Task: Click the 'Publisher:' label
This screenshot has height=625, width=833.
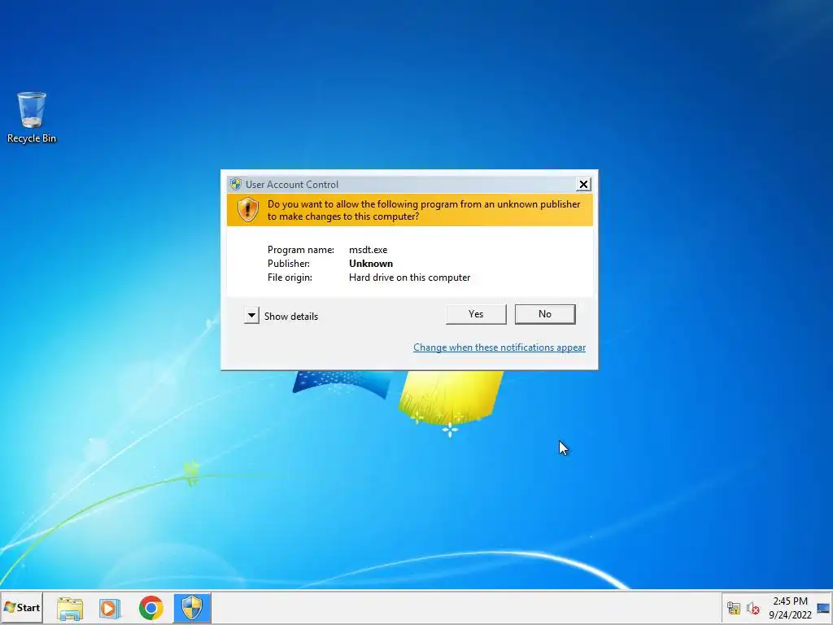Action: [x=289, y=264]
